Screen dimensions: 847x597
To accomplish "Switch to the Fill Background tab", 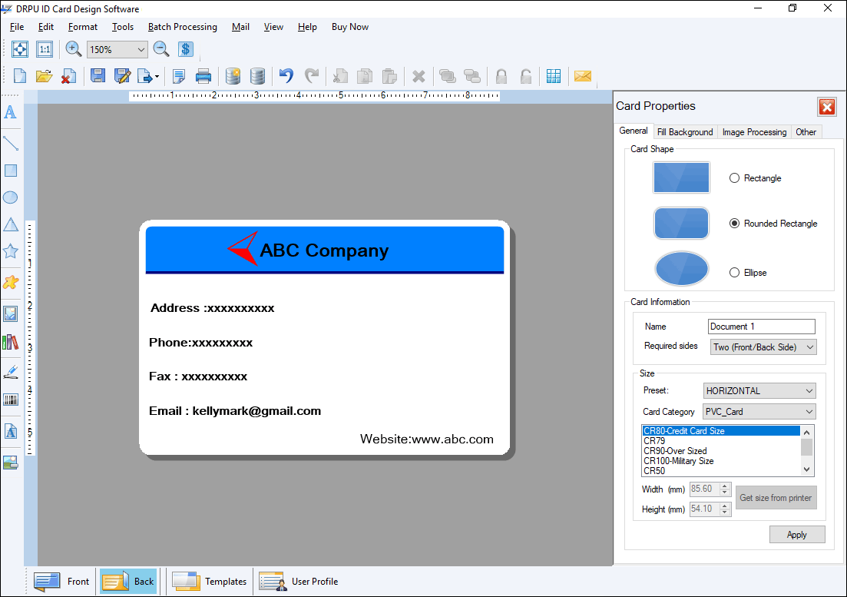I will [685, 132].
